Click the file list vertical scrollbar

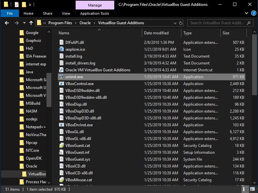tap(254, 65)
